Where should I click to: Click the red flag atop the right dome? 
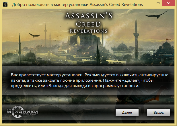pos(168,40)
